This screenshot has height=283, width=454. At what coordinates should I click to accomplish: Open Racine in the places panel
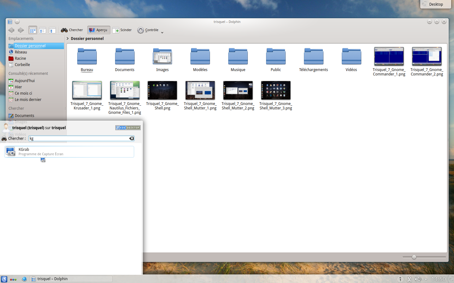pyautogui.click(x=36, y=58)
